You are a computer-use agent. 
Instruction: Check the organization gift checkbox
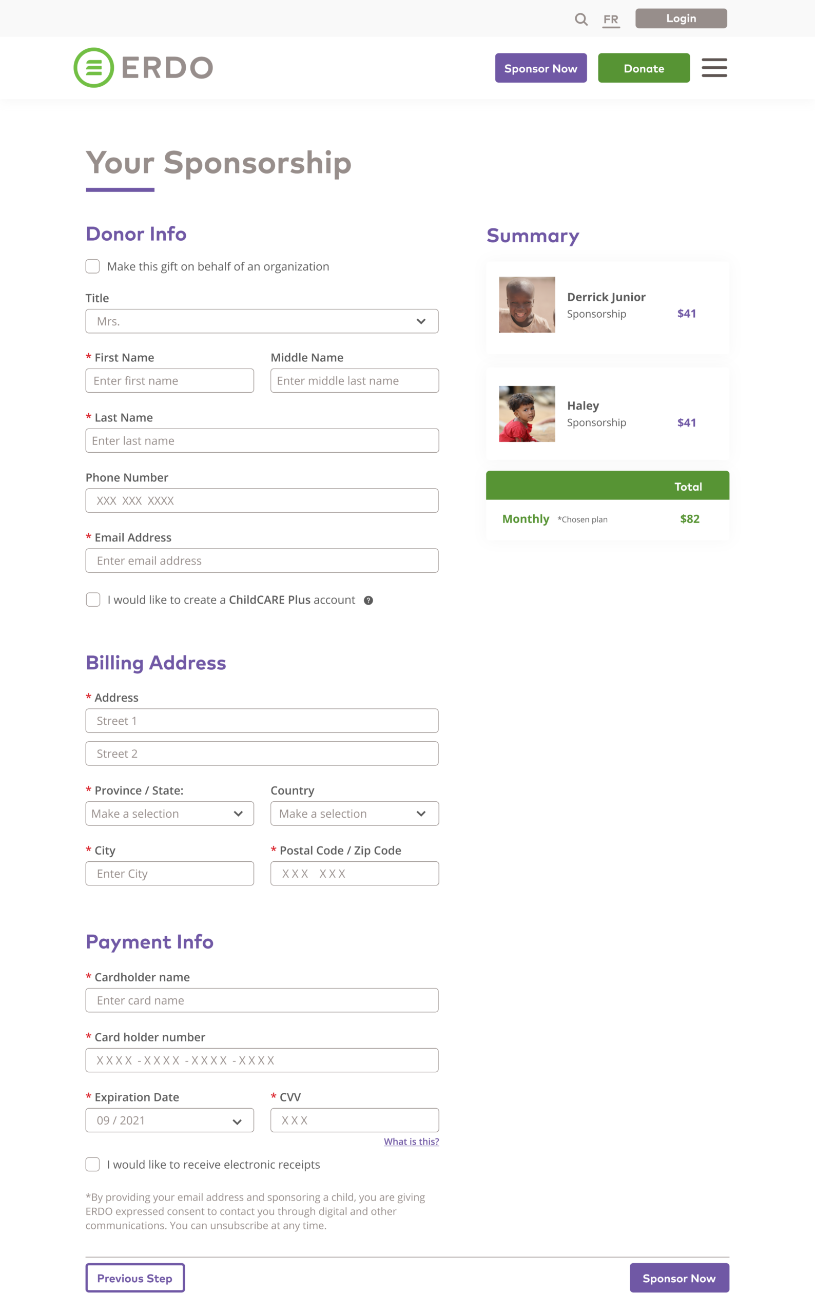tap(93, 266)
